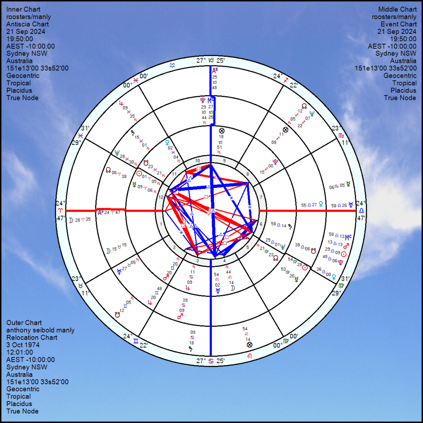Image resolution: width=423 pixels, height=423 pixels.
Task: Select the house 10 number label
Action: [198, 161]
